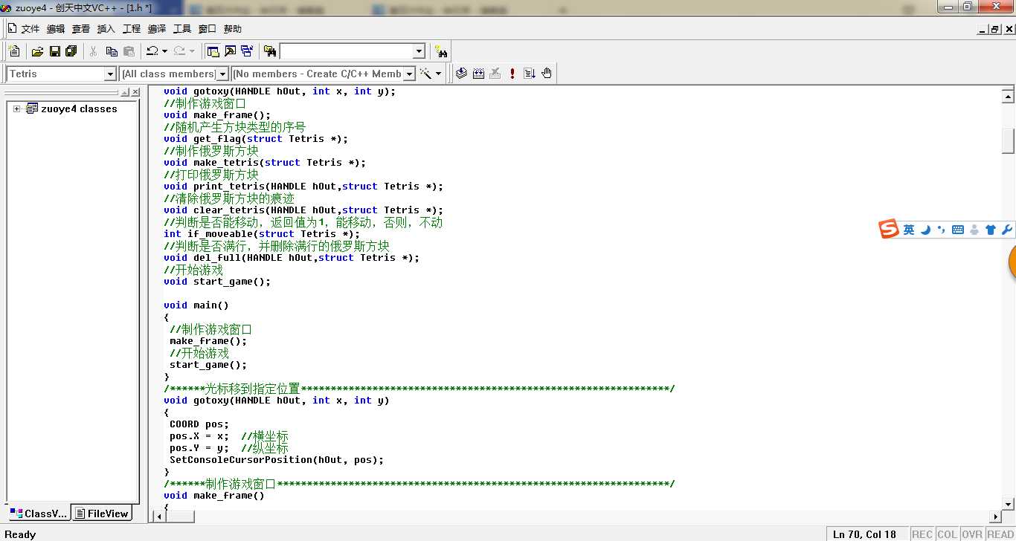The height and width of the screenshot is (541, 1016).
Task: Click the binoculars Search icon
Action: (442, 51)
